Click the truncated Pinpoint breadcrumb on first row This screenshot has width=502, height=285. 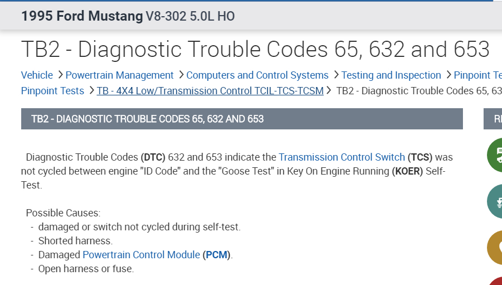pyautogui.click(x=477, y=75)
